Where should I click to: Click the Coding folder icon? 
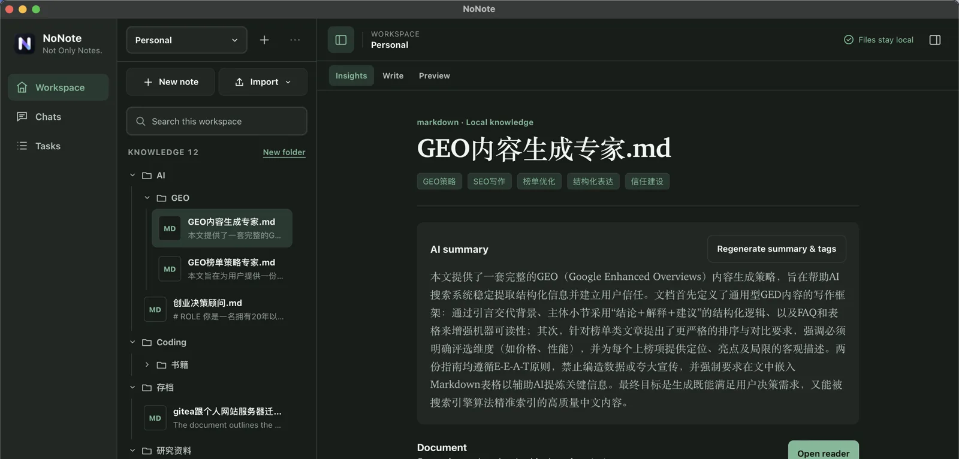[147, 342]
